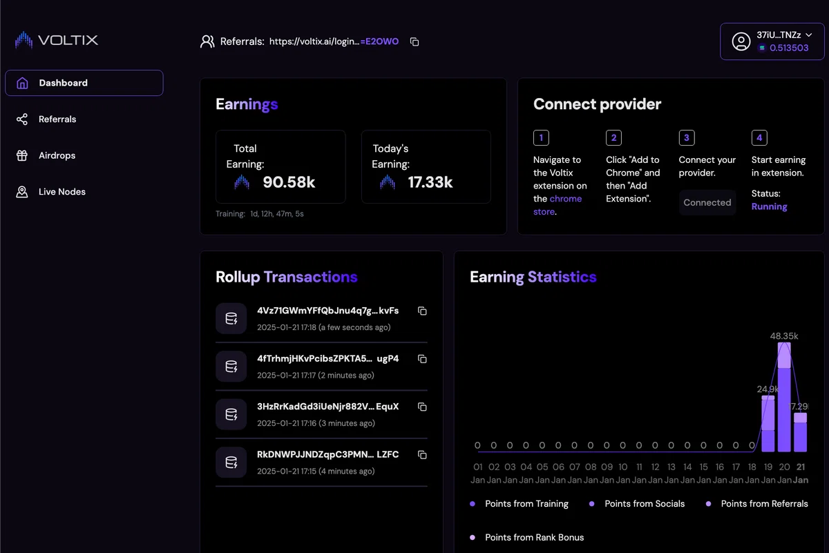Click the Running status text
The width and height of the screenshot is (829, 553).
(x=769, y=206)
